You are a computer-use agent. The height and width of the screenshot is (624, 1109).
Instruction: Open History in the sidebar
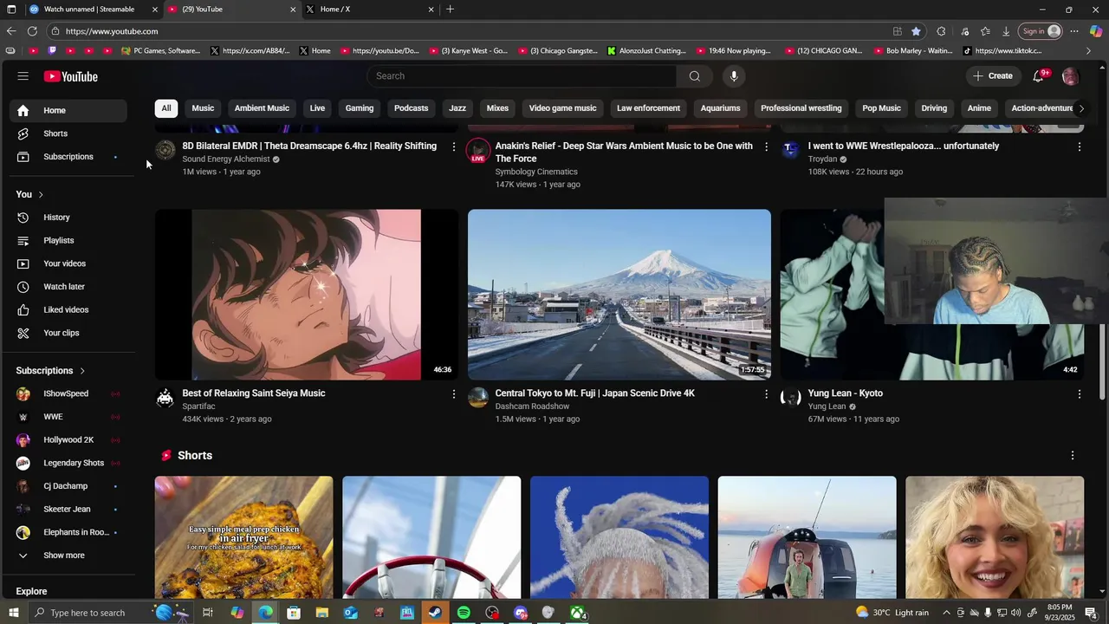[68, 218]
